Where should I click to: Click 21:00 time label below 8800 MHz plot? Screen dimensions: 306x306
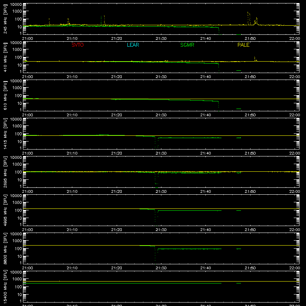click(28, 268)
